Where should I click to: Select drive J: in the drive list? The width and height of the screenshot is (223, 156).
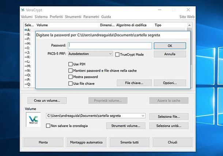pyautogui.click(x=27, y=52)
